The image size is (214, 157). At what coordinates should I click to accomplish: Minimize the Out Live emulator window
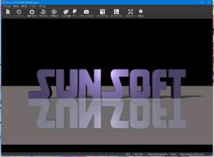(195, 2)
